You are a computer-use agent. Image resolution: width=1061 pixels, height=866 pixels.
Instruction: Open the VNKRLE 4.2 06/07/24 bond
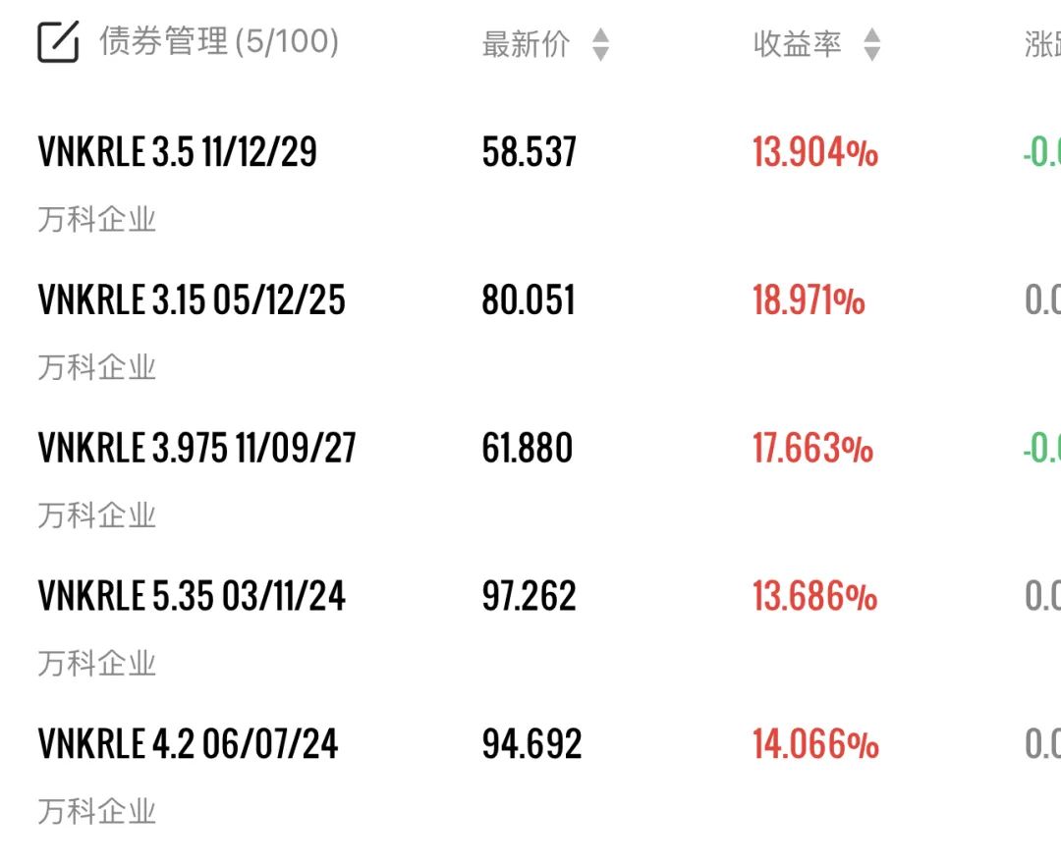pos(188,744)
